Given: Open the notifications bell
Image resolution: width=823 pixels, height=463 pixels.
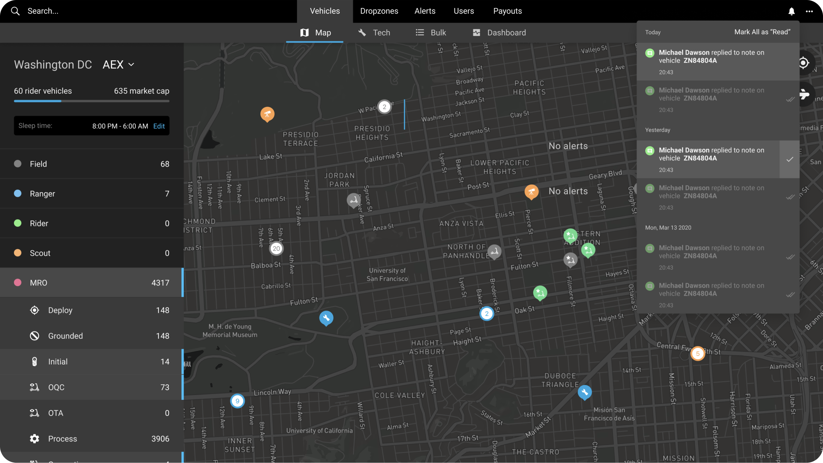Looking at the screenshot, I should tap(791, 12).
